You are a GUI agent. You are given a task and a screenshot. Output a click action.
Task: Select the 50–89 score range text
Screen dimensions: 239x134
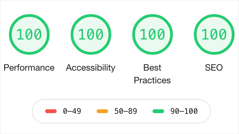coord(126,111)
